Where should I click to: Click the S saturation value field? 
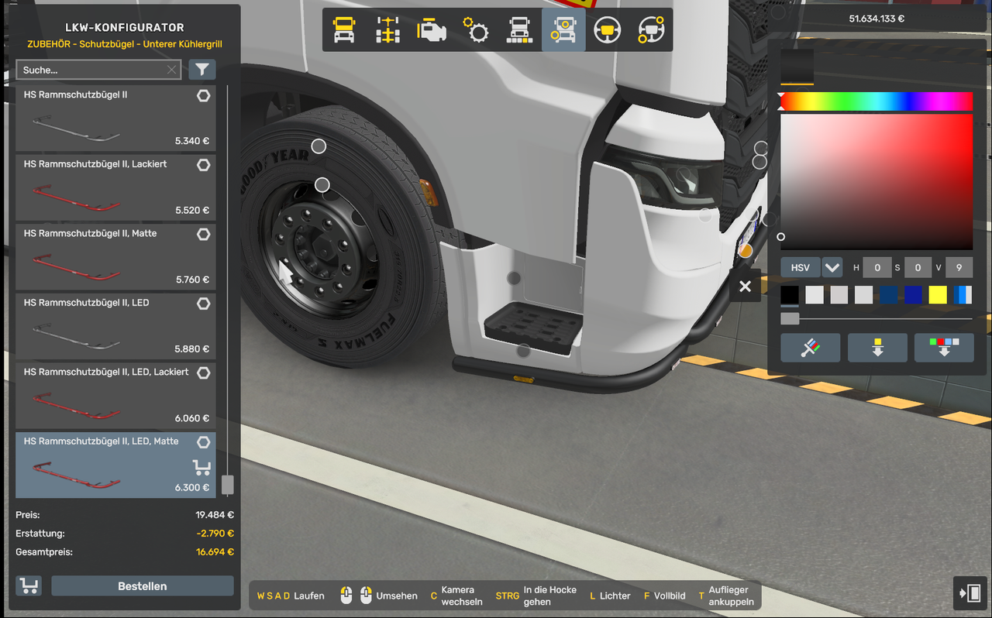[x=918, y=268]
